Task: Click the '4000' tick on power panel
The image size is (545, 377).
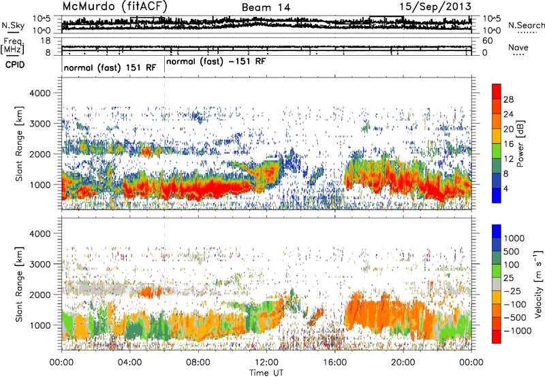Action: 42,93
